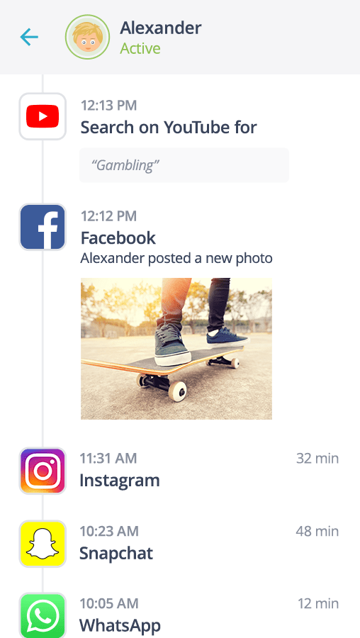Select the Facebook icon in timeline

click(43, 227)
